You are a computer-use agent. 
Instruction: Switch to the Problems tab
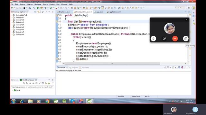(x=84, y=67)
